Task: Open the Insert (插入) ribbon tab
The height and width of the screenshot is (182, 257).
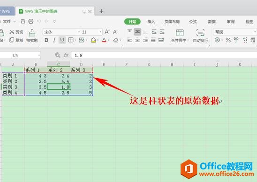Action: (151, 22)
